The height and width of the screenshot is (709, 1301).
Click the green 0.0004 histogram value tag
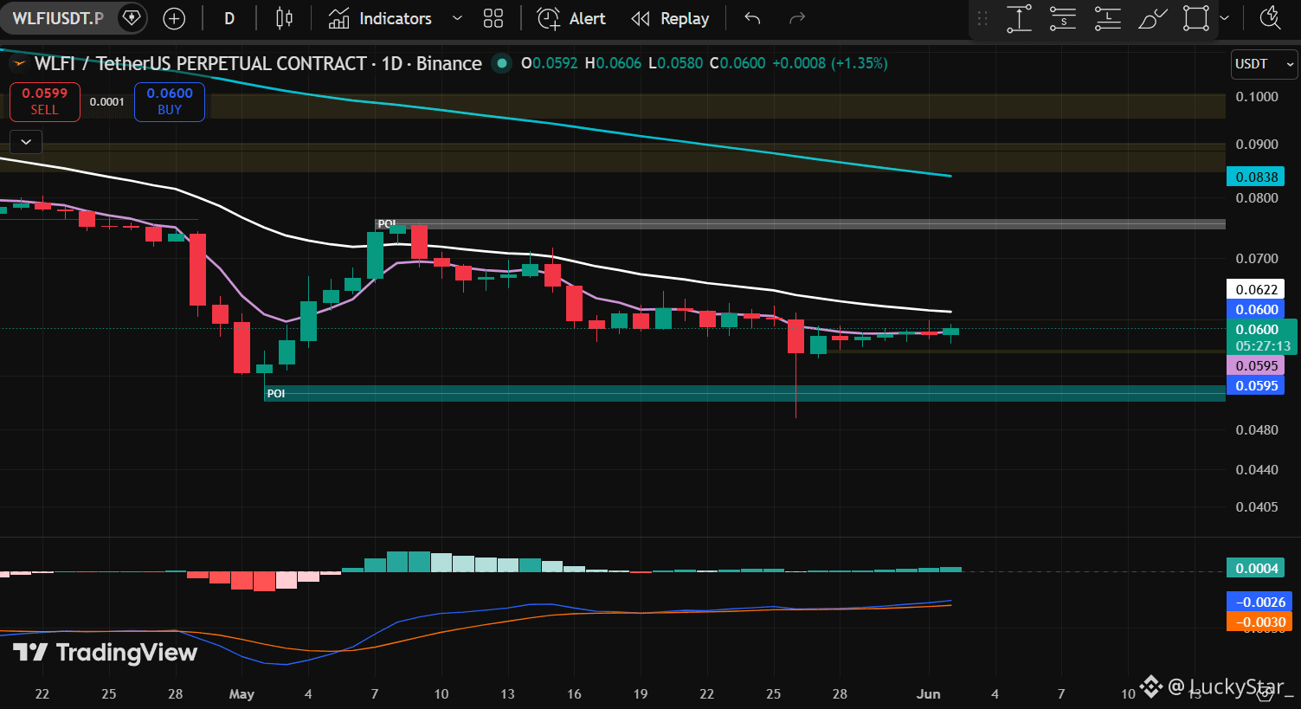point(1256,568)
